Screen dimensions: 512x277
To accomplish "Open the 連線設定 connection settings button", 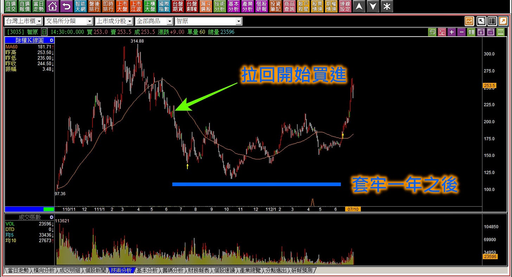I will click(x=345, y=6).
